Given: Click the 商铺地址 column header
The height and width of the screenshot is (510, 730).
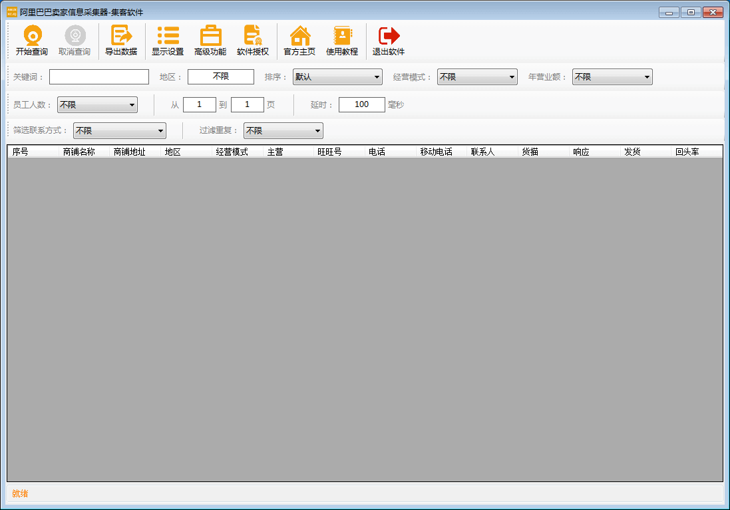Looking at the screenshot, I should coord(135,152).
